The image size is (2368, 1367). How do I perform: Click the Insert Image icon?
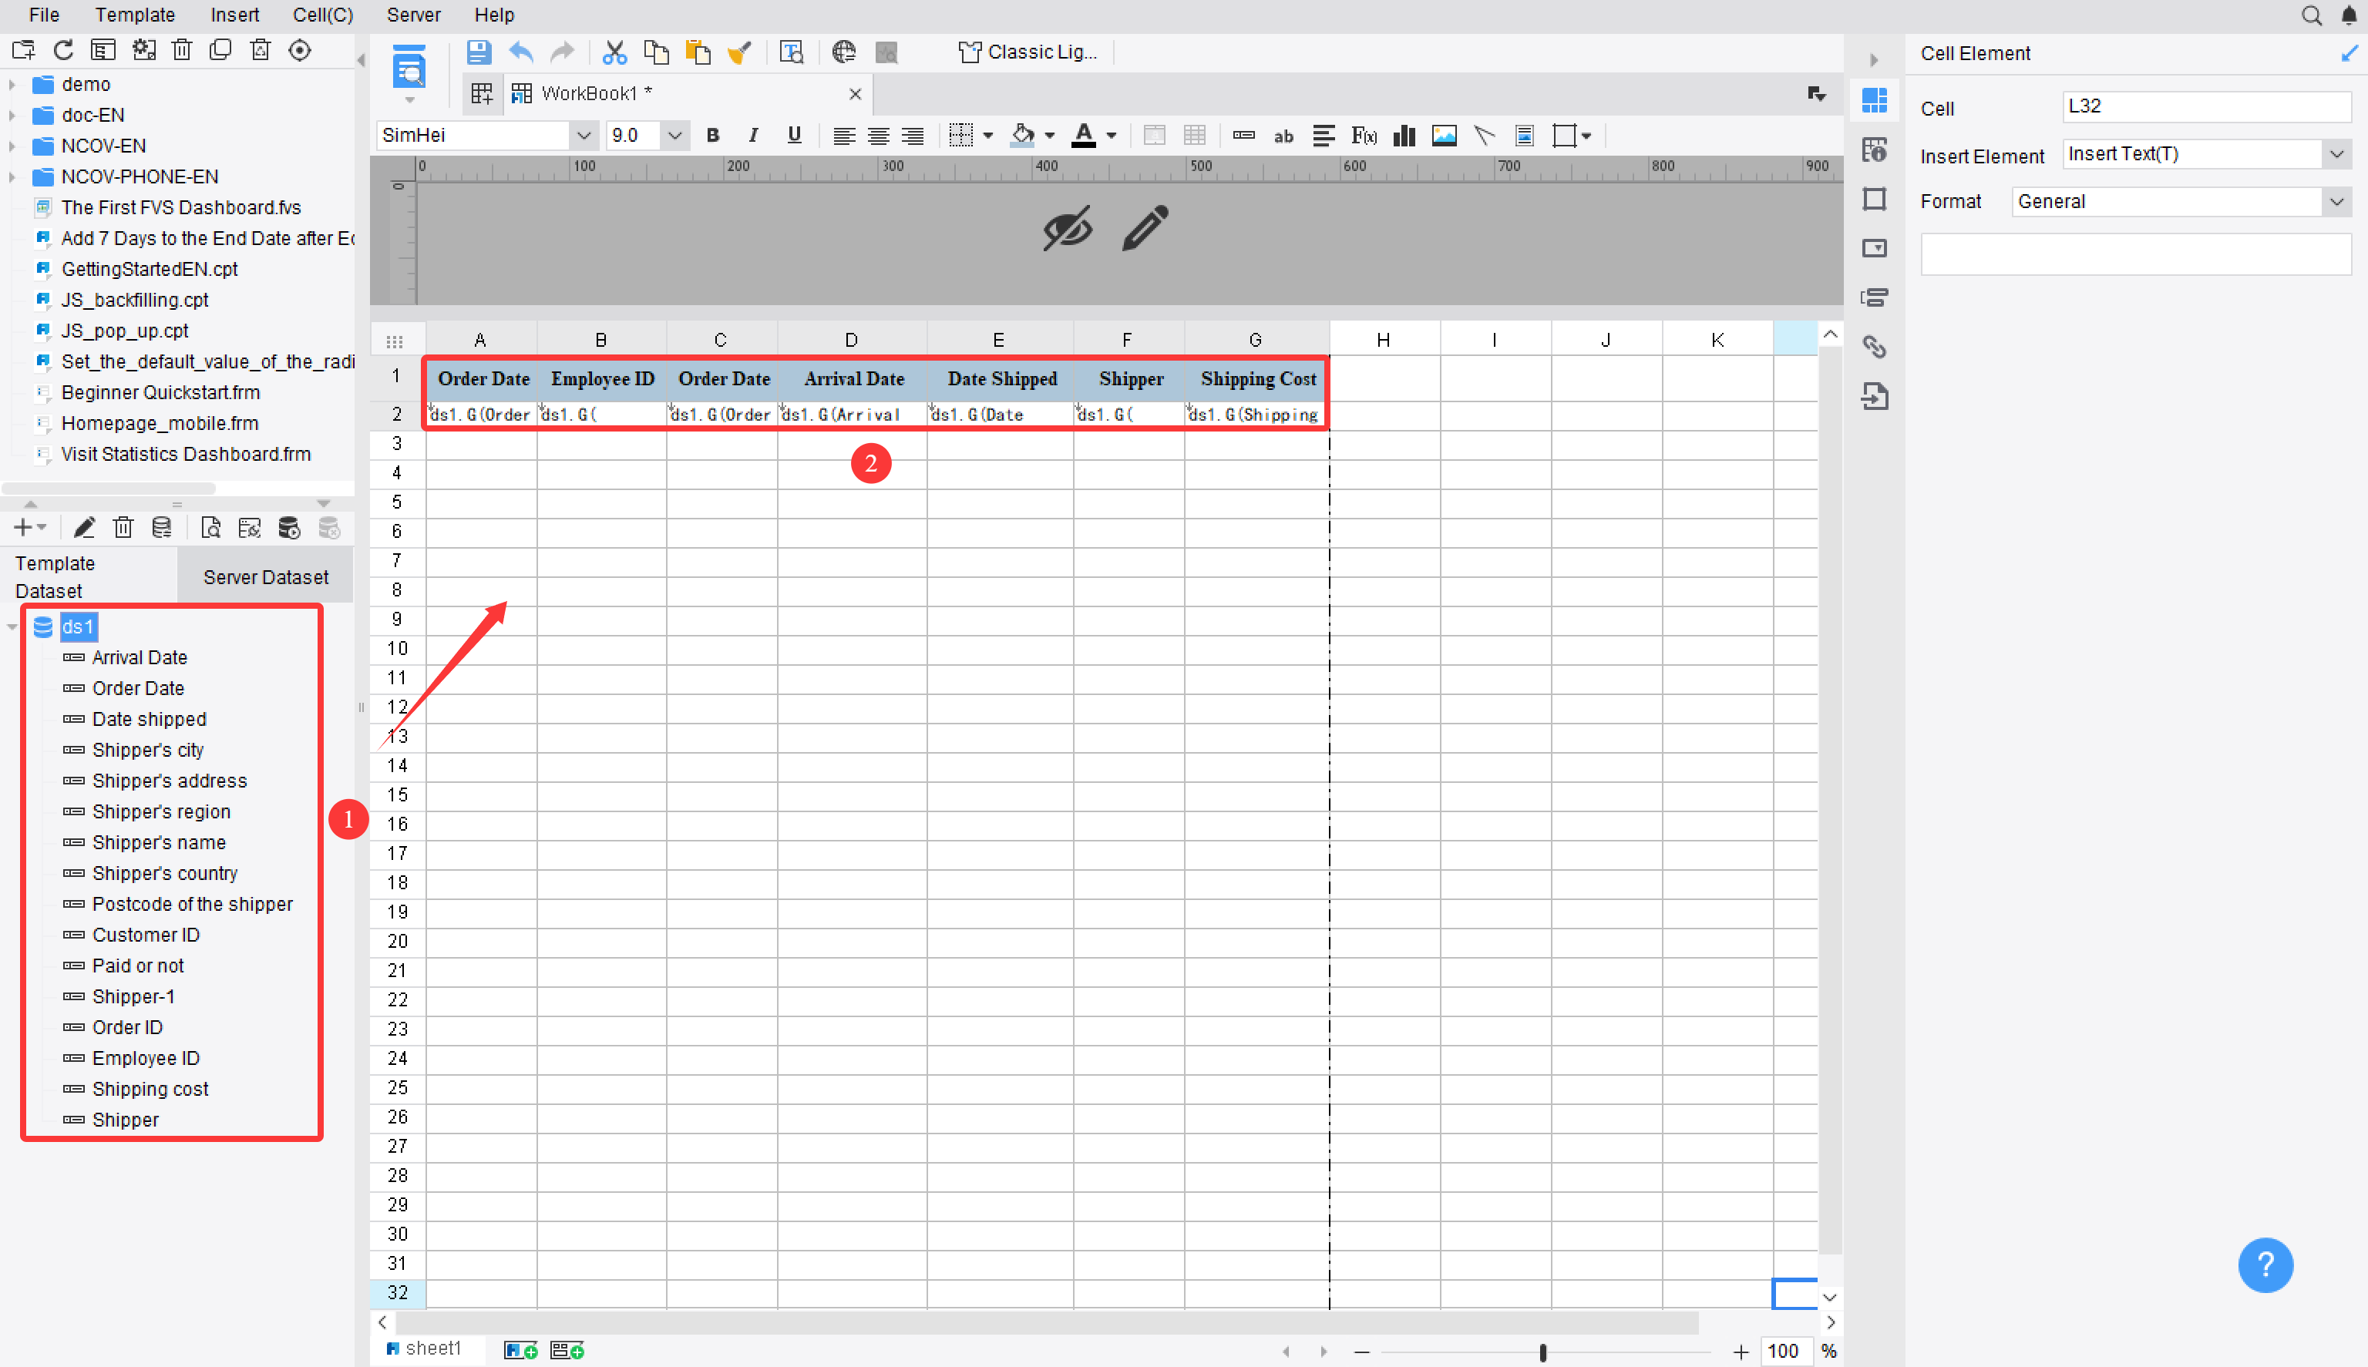[1444, 136]
